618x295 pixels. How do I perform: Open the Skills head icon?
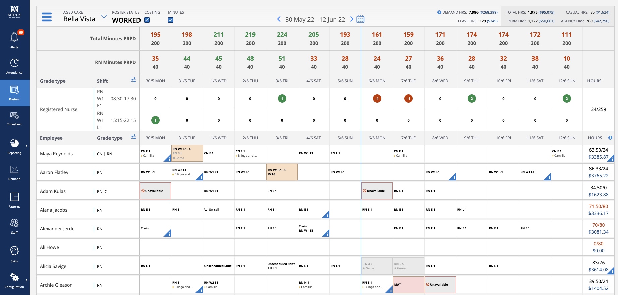pyautogui.click(x=14, y=251)
